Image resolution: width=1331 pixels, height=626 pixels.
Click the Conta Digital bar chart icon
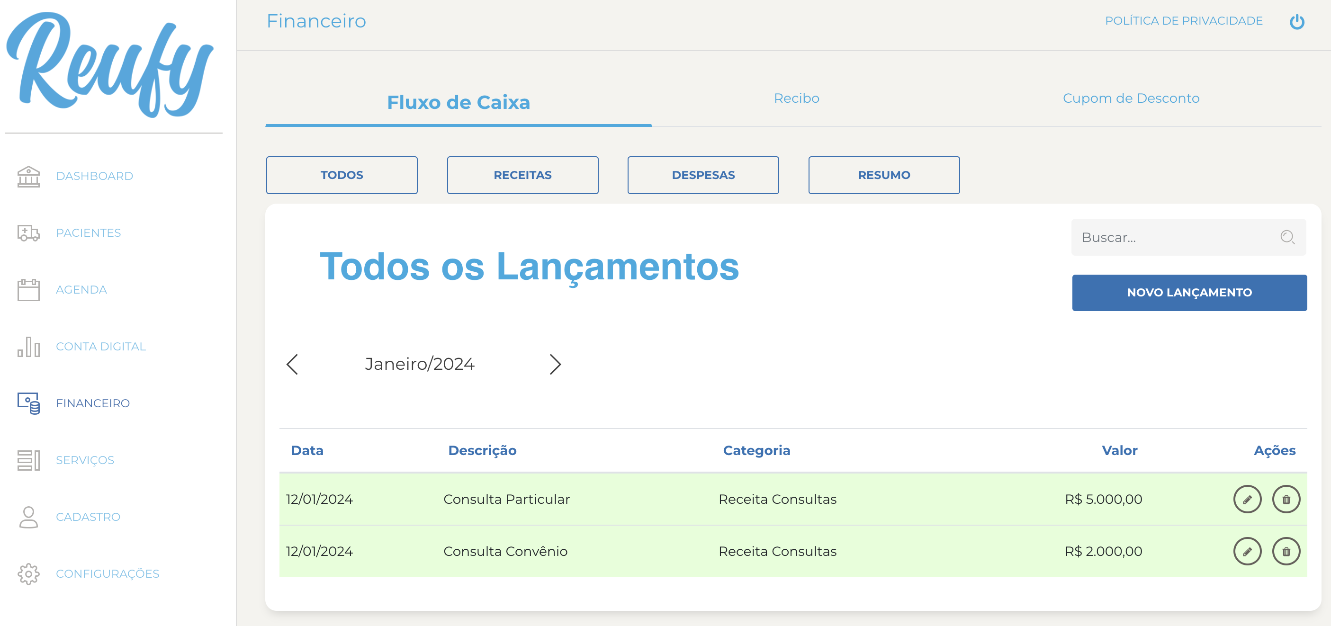28,347
